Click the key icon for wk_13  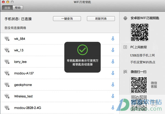[x=113, y=50]
